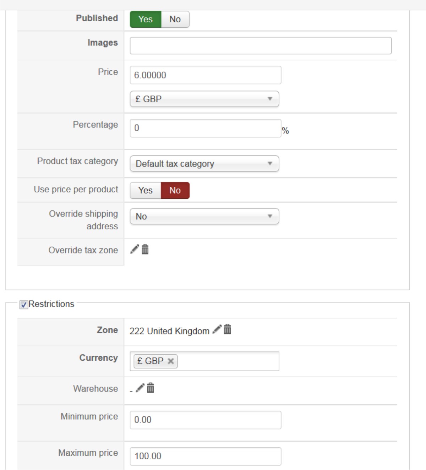Expand the Product tax category dropdown
Screen dimensions: 426x470
tap(204, 164)
